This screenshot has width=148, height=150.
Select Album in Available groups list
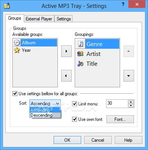(x=35, y=43)
